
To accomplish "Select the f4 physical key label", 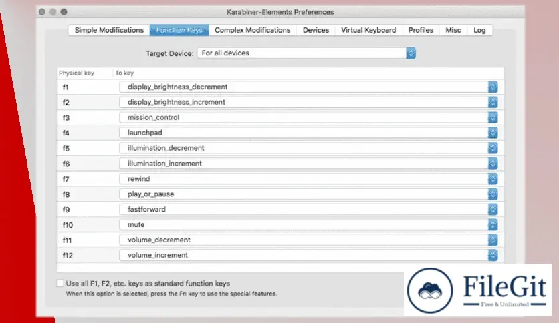I will click(x=66, y=133).
